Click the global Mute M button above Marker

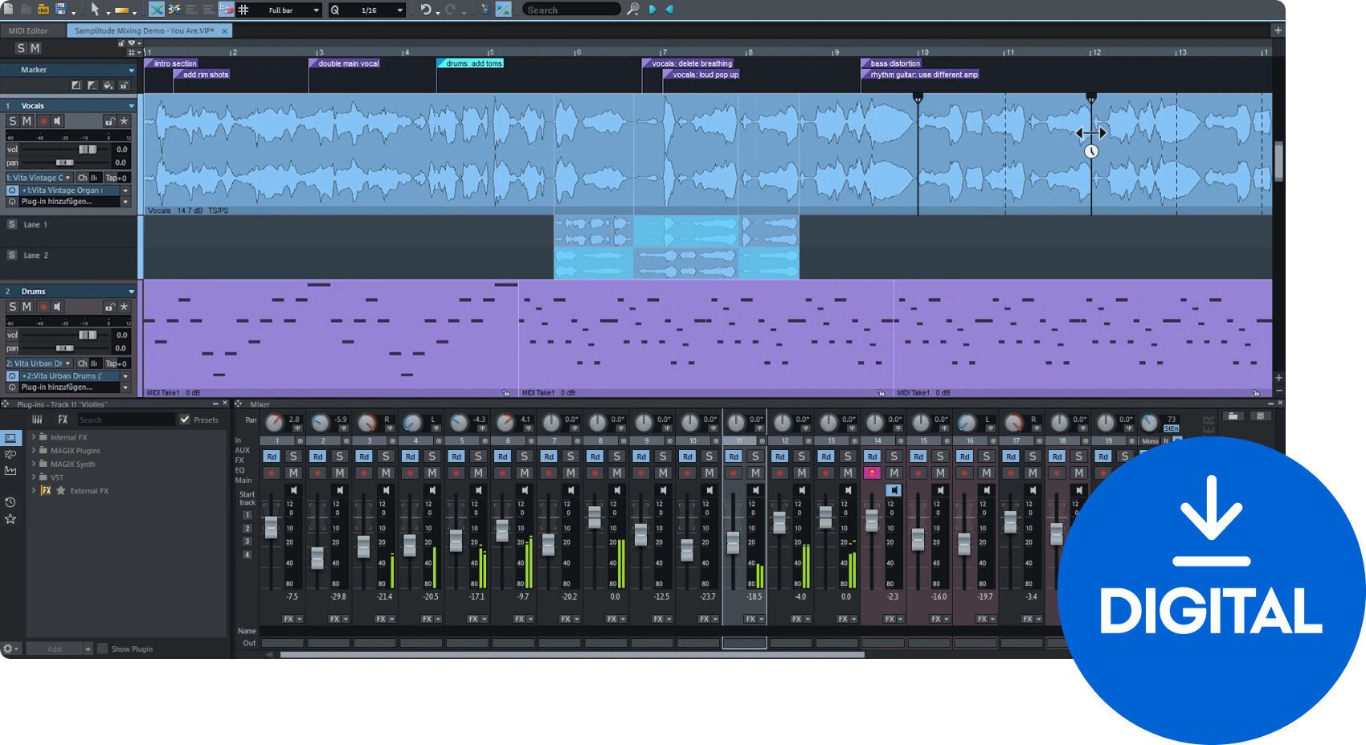tap(35, 48)
